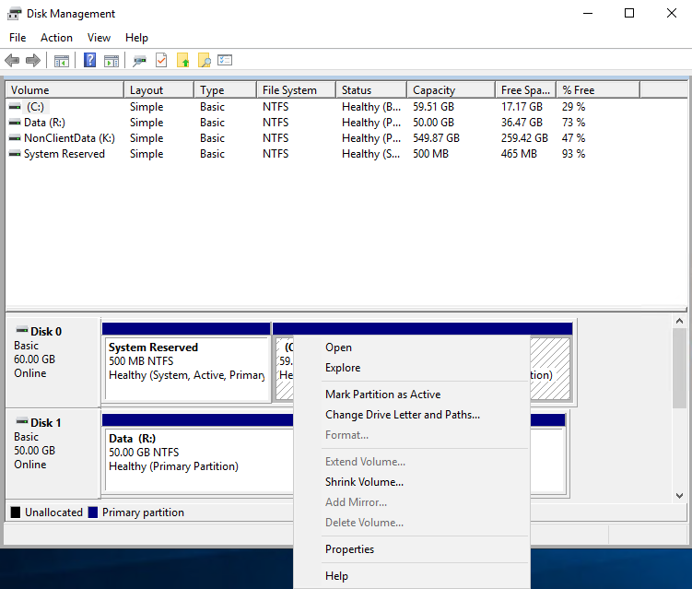The image size is (692, 589).
Task: Click the folder search toolbar icon
Action: point(205,60)
